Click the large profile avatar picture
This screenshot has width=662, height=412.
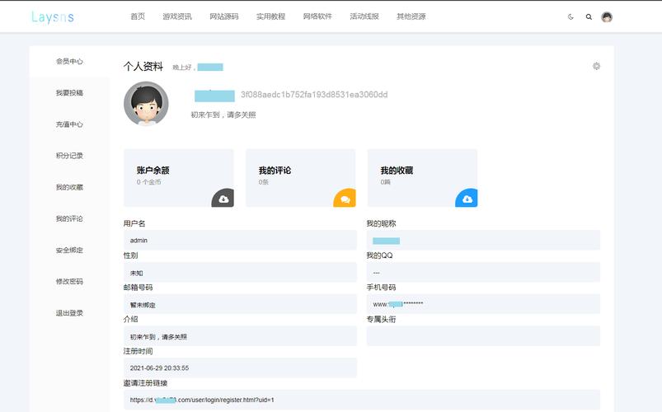pos(146,104)
